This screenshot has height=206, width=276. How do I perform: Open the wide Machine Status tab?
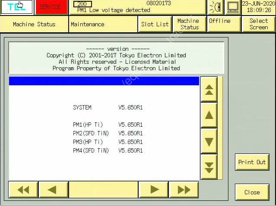coord(34,24)
